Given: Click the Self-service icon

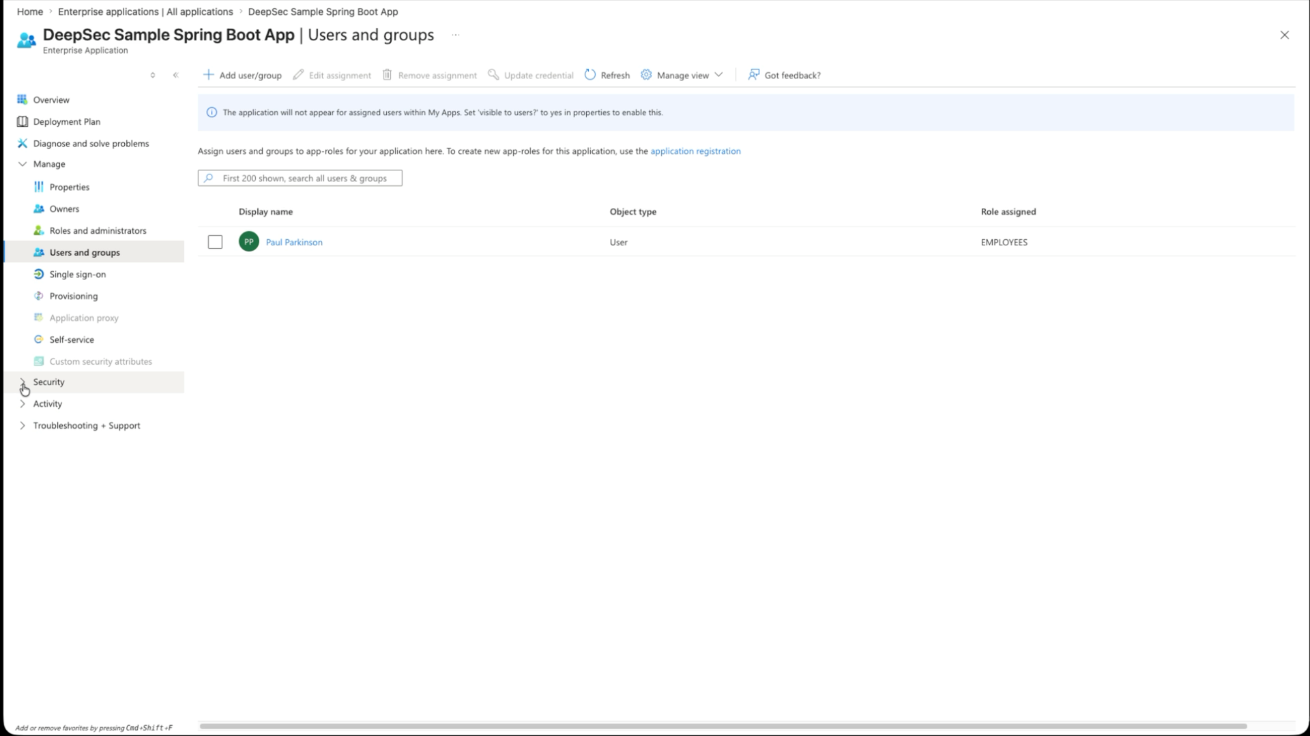Looking at the screenshot, I should pos(38,339).
